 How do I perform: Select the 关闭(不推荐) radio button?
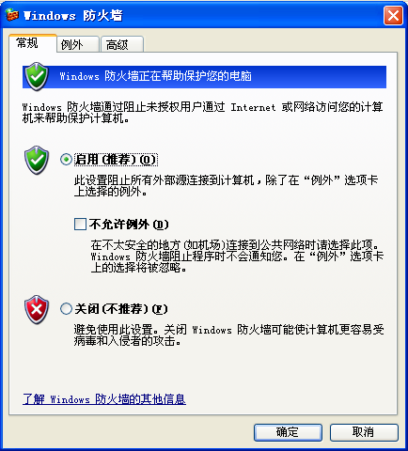pyautogui.click(x=66, y=309)
